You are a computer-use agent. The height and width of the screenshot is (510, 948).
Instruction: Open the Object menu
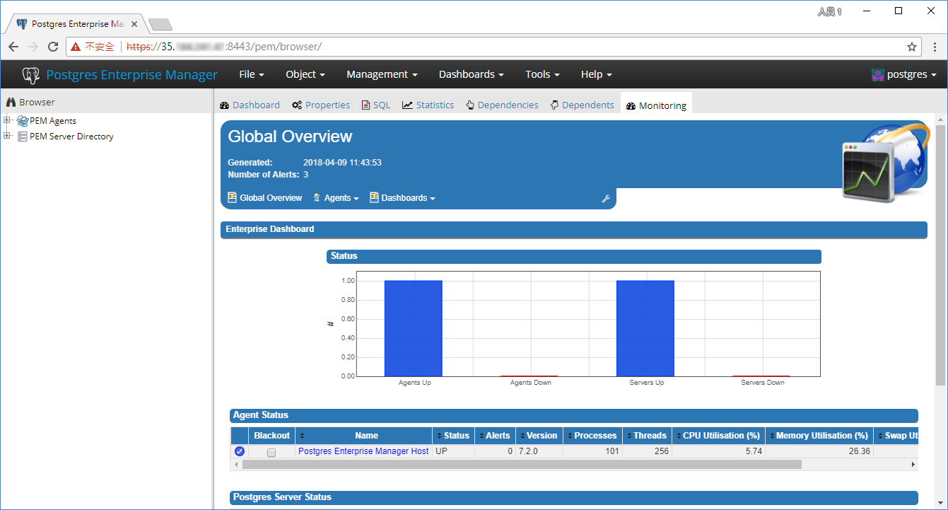[305, 74]
